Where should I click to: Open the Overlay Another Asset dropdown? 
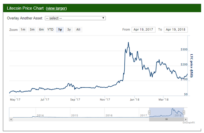pos(75,18)
